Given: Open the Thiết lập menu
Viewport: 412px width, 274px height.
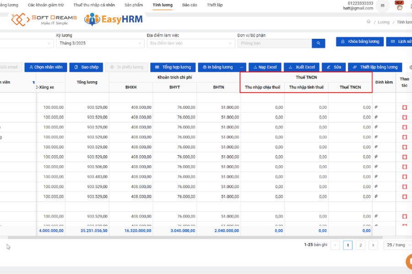Looking at the screenshot, I should point(215,5).
